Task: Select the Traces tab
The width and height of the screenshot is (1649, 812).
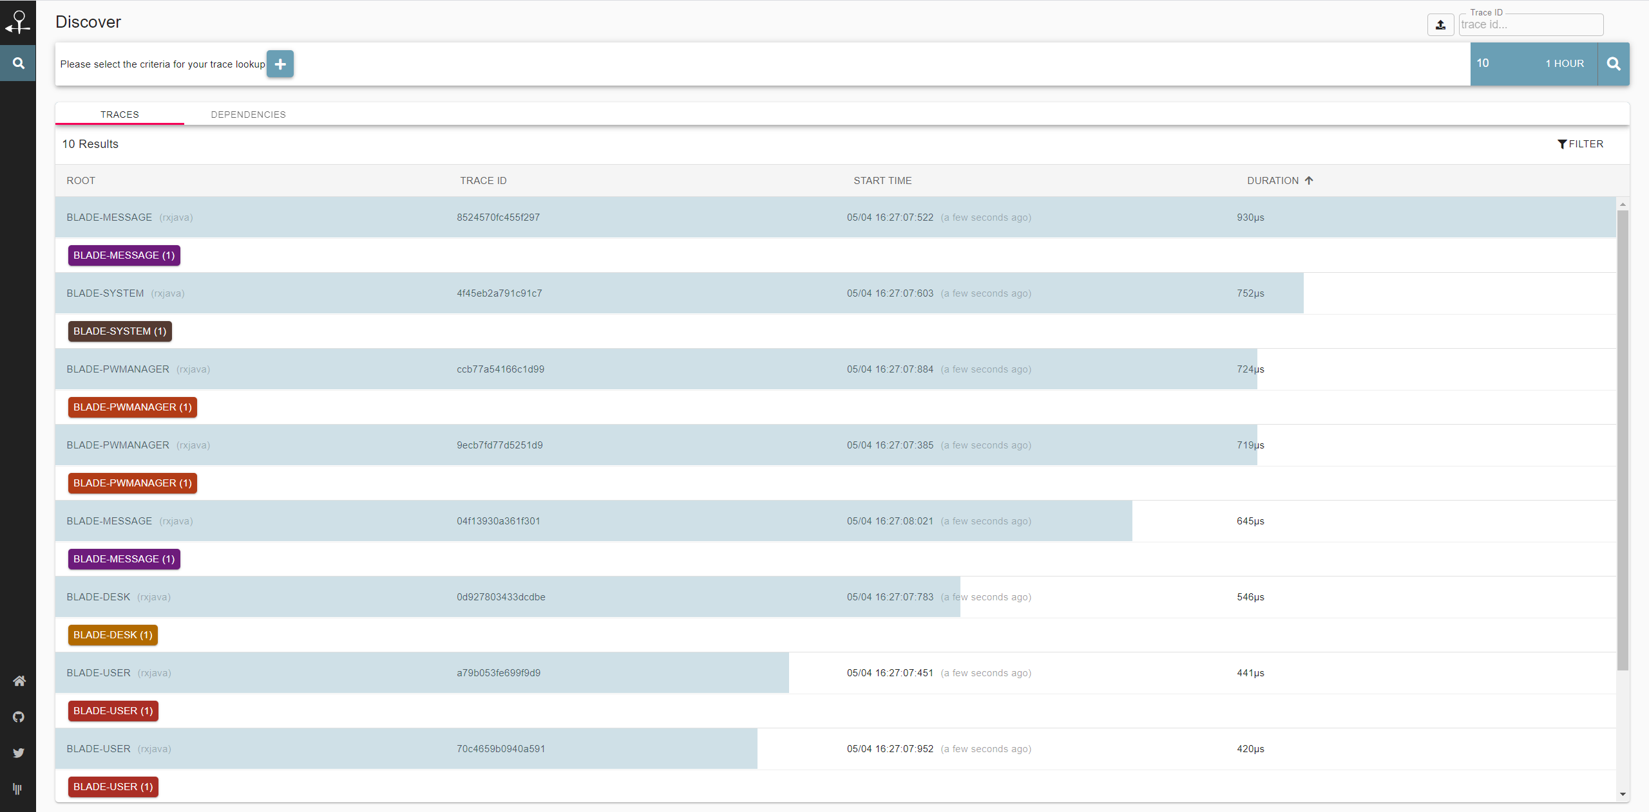Action: point(120,115)
